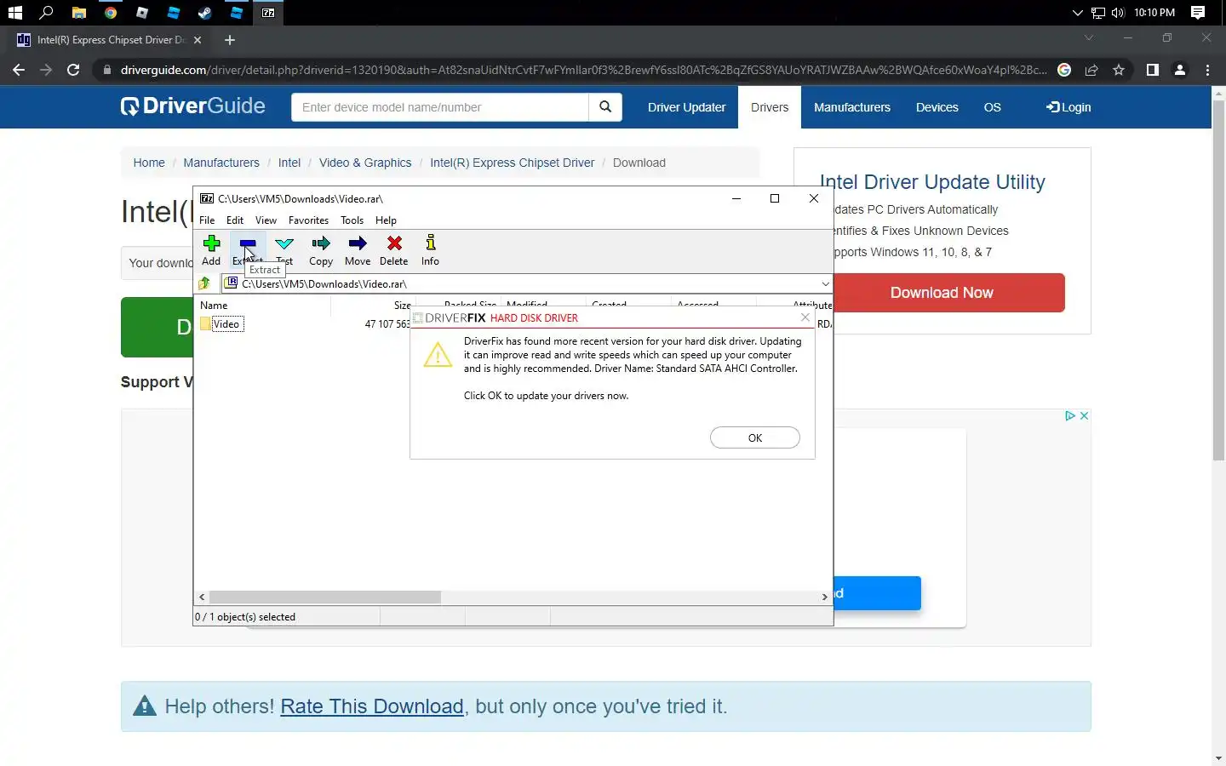Go up one folder level in 7-Zip
Viewport: 1226px width, 766px height.
(x=204, y=283)
